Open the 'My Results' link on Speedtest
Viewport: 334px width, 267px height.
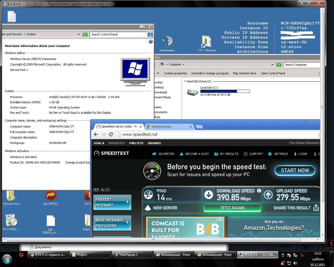click(x=226, y=154)
